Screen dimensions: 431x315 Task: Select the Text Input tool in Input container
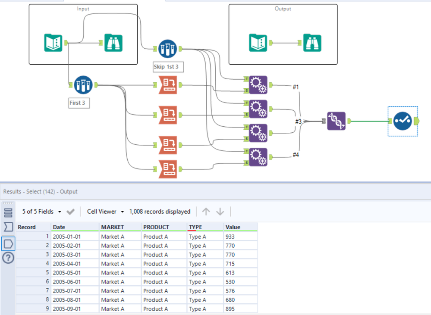point(53,43)
